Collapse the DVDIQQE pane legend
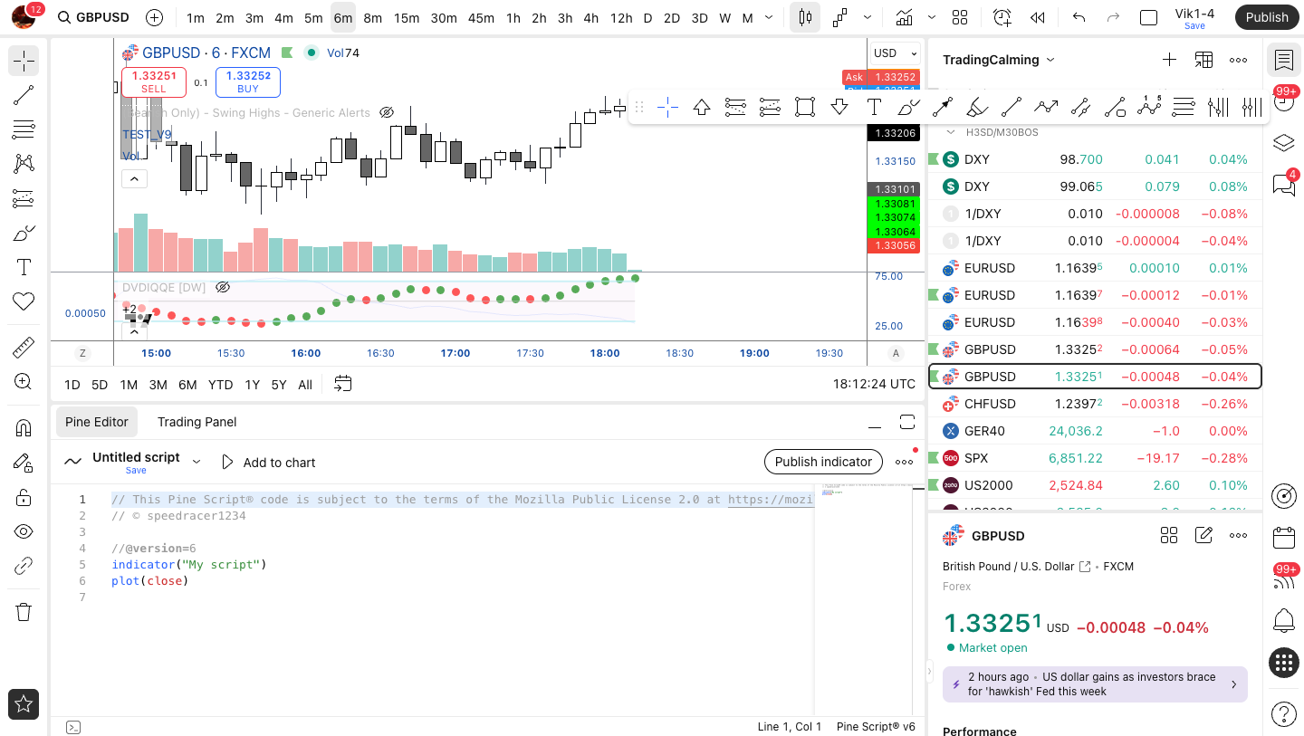The width and height of the screenshot is (1304, 736). tap(133, 331)
